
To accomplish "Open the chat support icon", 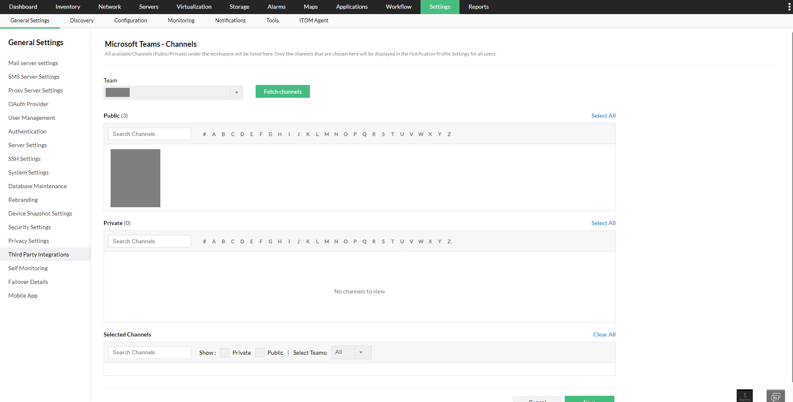I will (776, 396).
